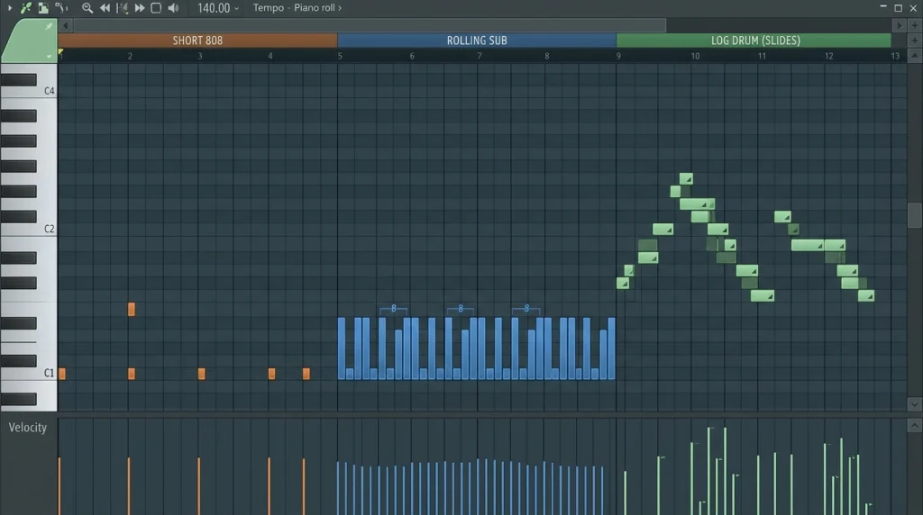Click the left arrow of horizontal scrollbar
Viewport: 923px width, 515px height.
65,25
